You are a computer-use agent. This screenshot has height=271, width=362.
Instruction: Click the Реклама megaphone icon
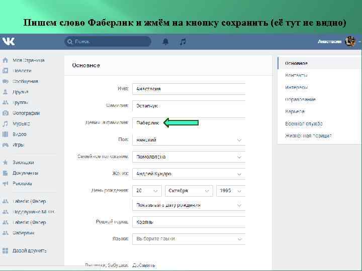6,184
